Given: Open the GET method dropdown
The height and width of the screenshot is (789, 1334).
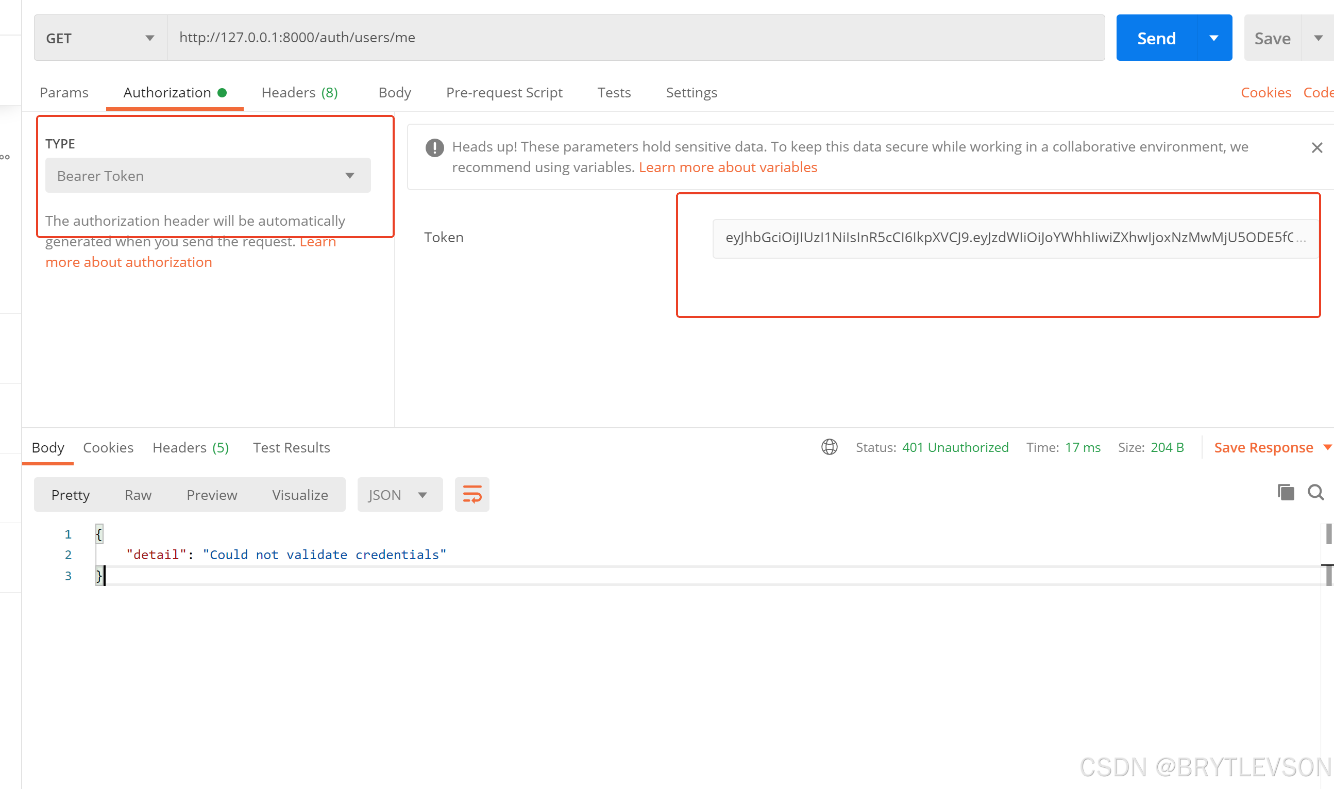Looking at the screenshot, I should point(100,38).
